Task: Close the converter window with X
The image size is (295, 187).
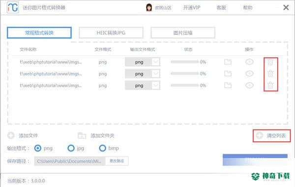Action: coord(286,7)
